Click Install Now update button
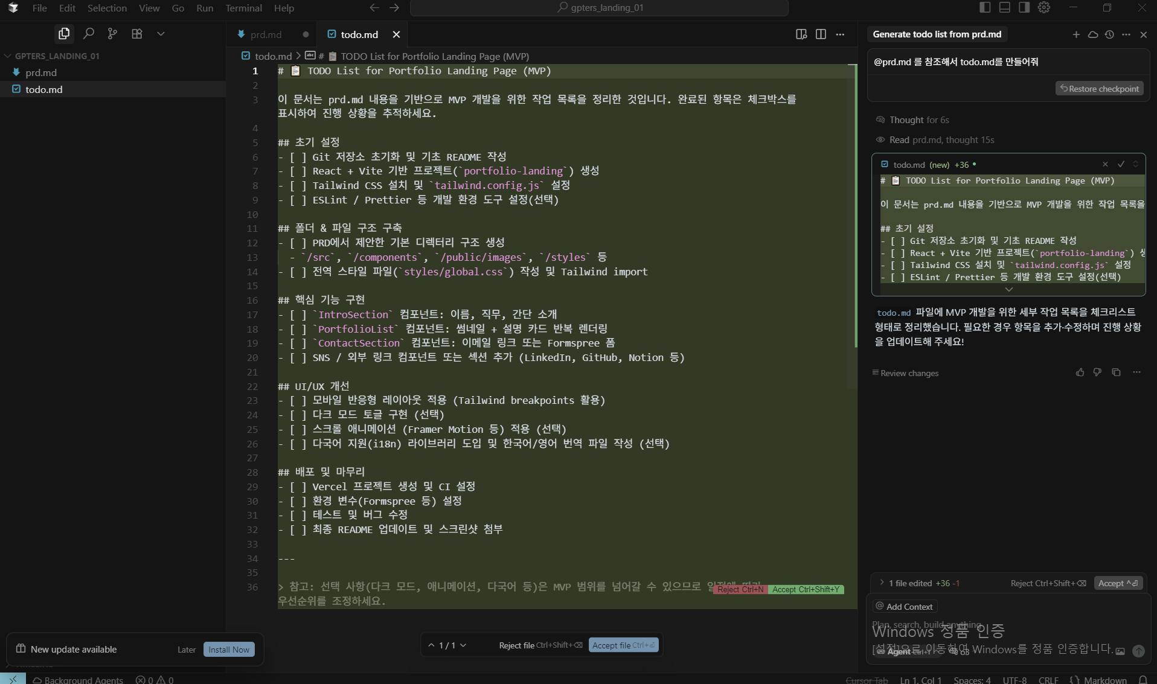 (x=229, y=650)
